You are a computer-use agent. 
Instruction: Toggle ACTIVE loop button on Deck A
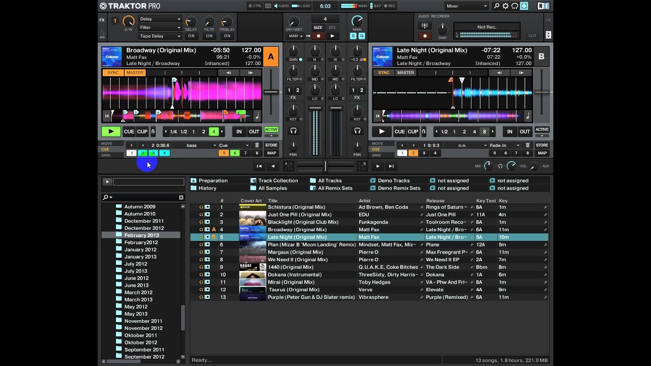271,130
